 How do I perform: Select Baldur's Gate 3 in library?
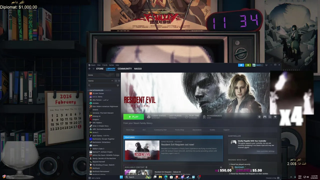tap(98, 149)
